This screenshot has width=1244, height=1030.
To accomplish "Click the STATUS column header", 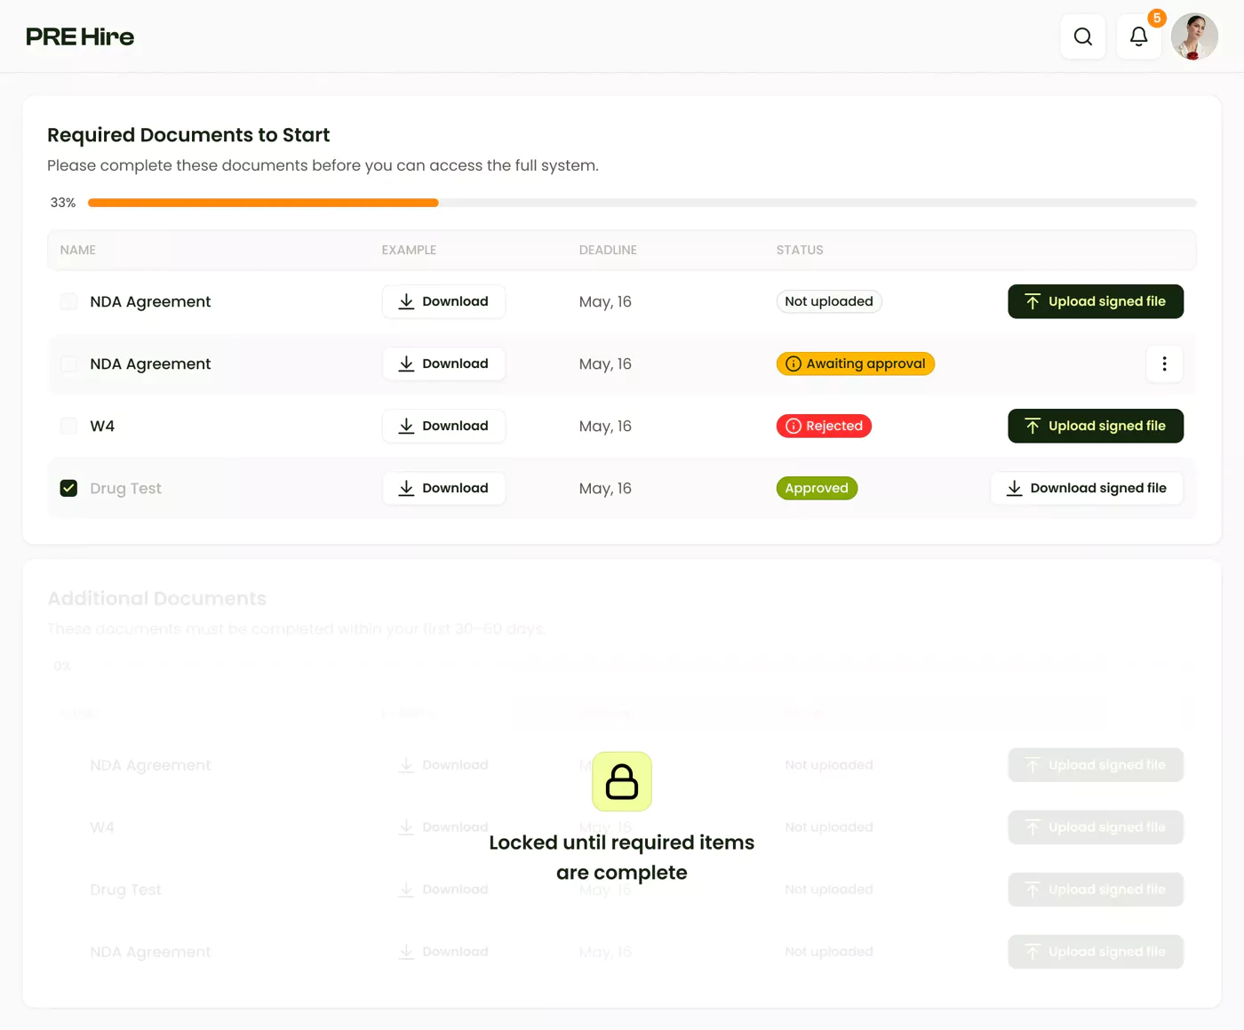I will (x=799, y=250).
